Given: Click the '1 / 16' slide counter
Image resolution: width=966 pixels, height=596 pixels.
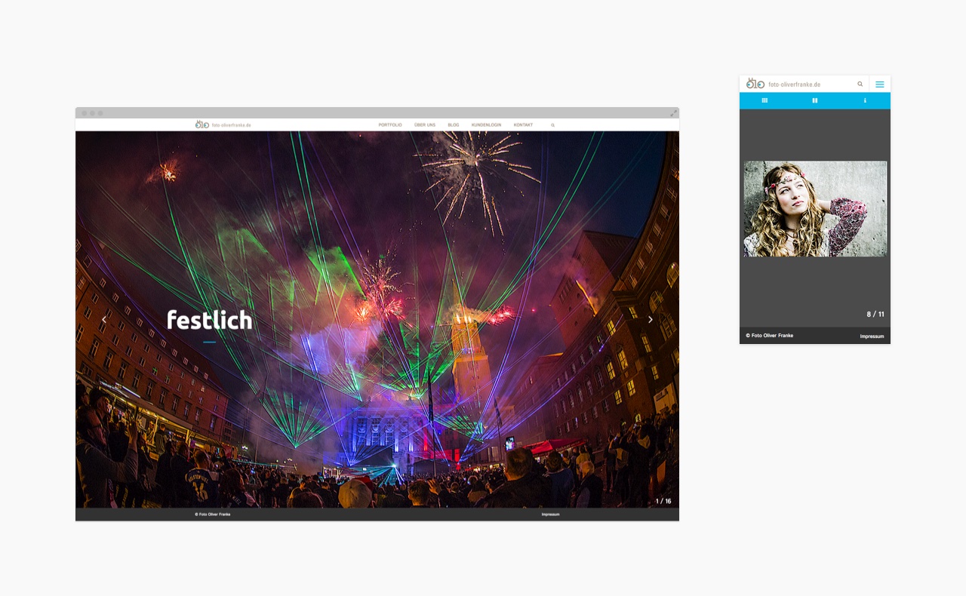Looking at the screenshot, I should tap(663, 501).
